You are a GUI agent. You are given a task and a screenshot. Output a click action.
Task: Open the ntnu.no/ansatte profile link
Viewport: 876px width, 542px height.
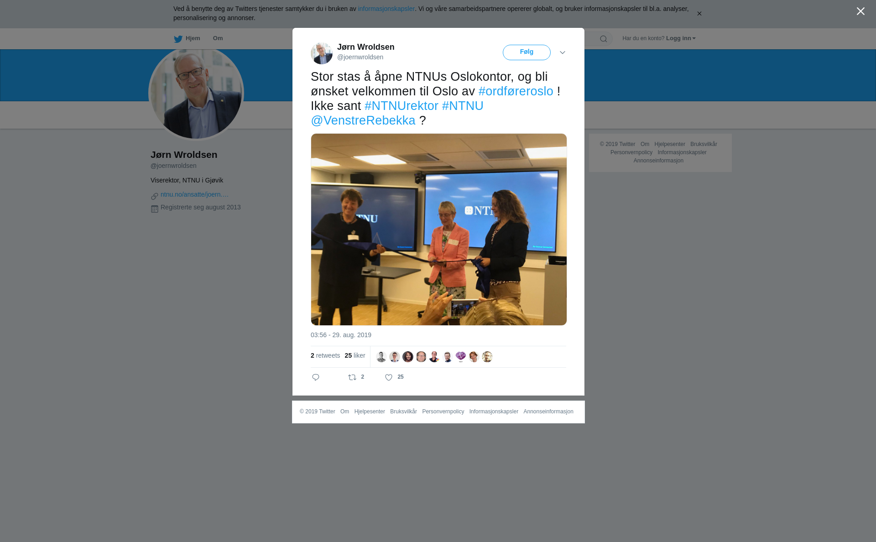pos(194,194)
